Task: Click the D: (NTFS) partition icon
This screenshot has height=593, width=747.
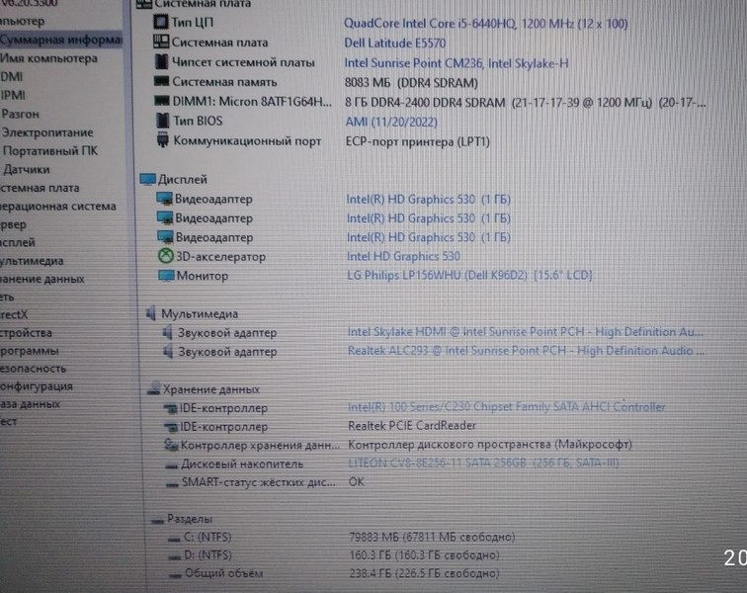Action: coord(174,557)
